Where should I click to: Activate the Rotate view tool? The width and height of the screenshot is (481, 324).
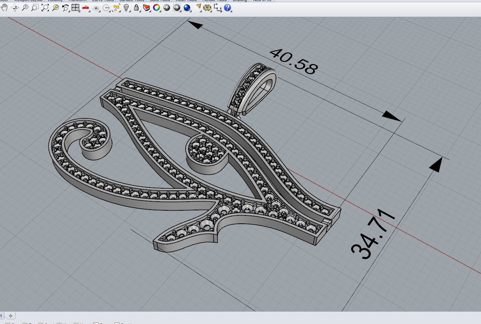15,8
